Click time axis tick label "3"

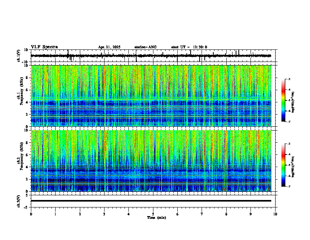pos(105,214)
